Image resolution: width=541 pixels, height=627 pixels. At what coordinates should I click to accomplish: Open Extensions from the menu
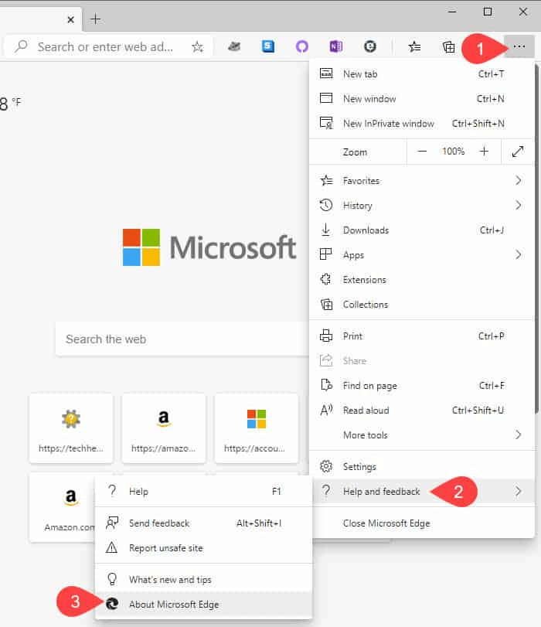(421, 280)
